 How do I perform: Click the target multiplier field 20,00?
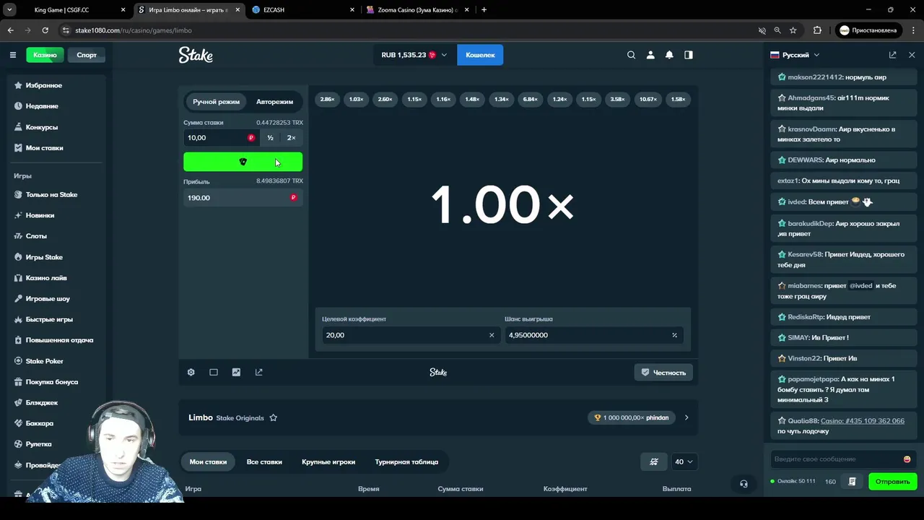pyautogui.click(x=411, y=335)
